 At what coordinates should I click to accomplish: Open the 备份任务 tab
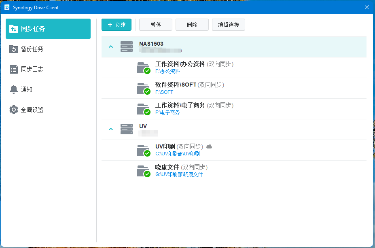tap(32, 49)
